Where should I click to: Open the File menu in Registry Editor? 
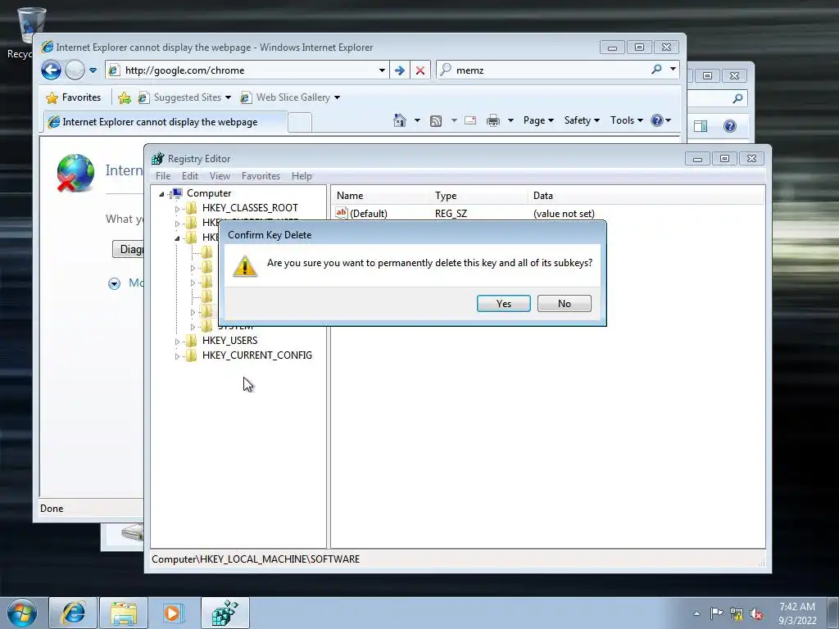pyautogui.click(x=163, y=176)
